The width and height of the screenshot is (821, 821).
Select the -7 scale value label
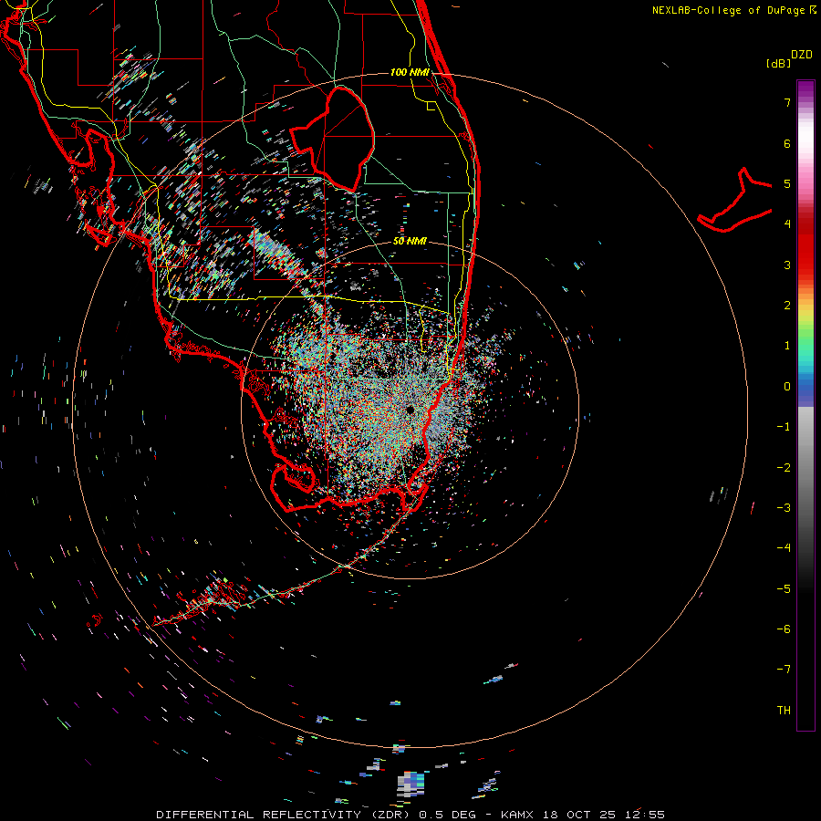coord(784,670)
